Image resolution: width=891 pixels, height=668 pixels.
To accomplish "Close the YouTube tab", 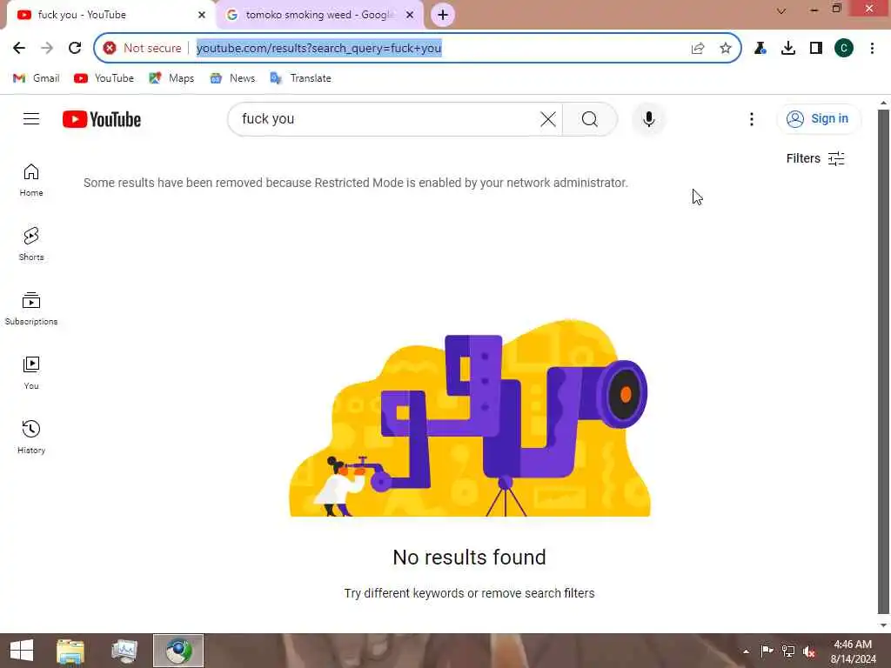I will point(201,15).
